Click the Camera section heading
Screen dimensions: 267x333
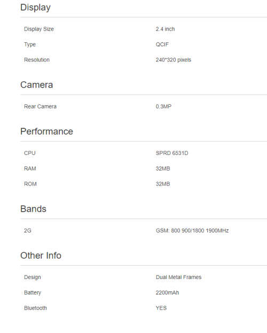(36, 85)
